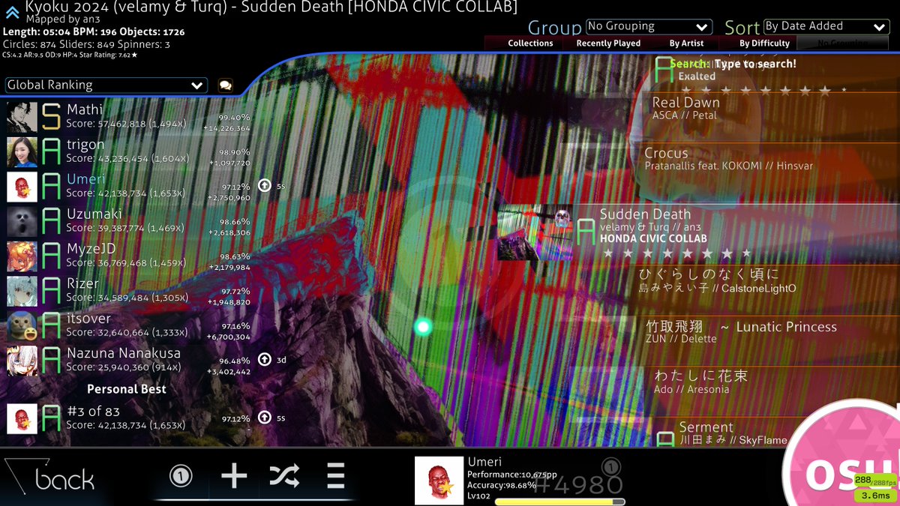
Task: Click the Performance 10,675pp text
Action: 512,475
